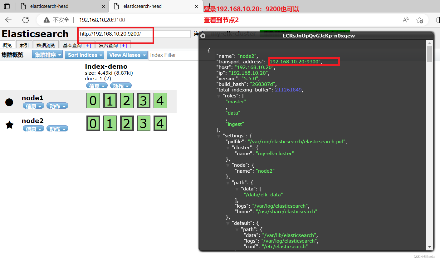Select shard 3 on node1
The image size is (440, 261).
[143, 101]
